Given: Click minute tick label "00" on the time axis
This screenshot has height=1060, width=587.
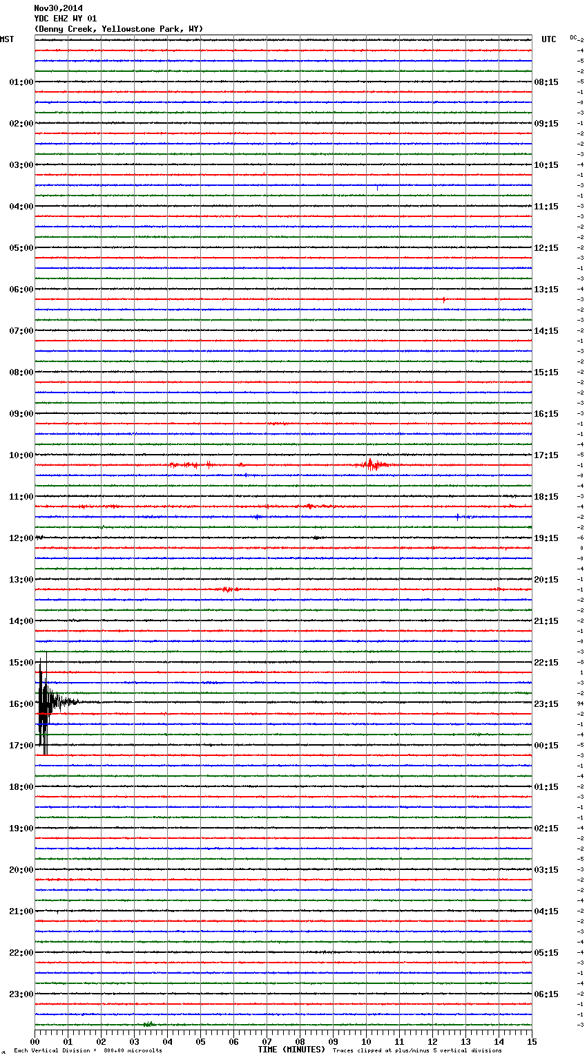Looking at the screenshot, I should tap(35, 1041).
